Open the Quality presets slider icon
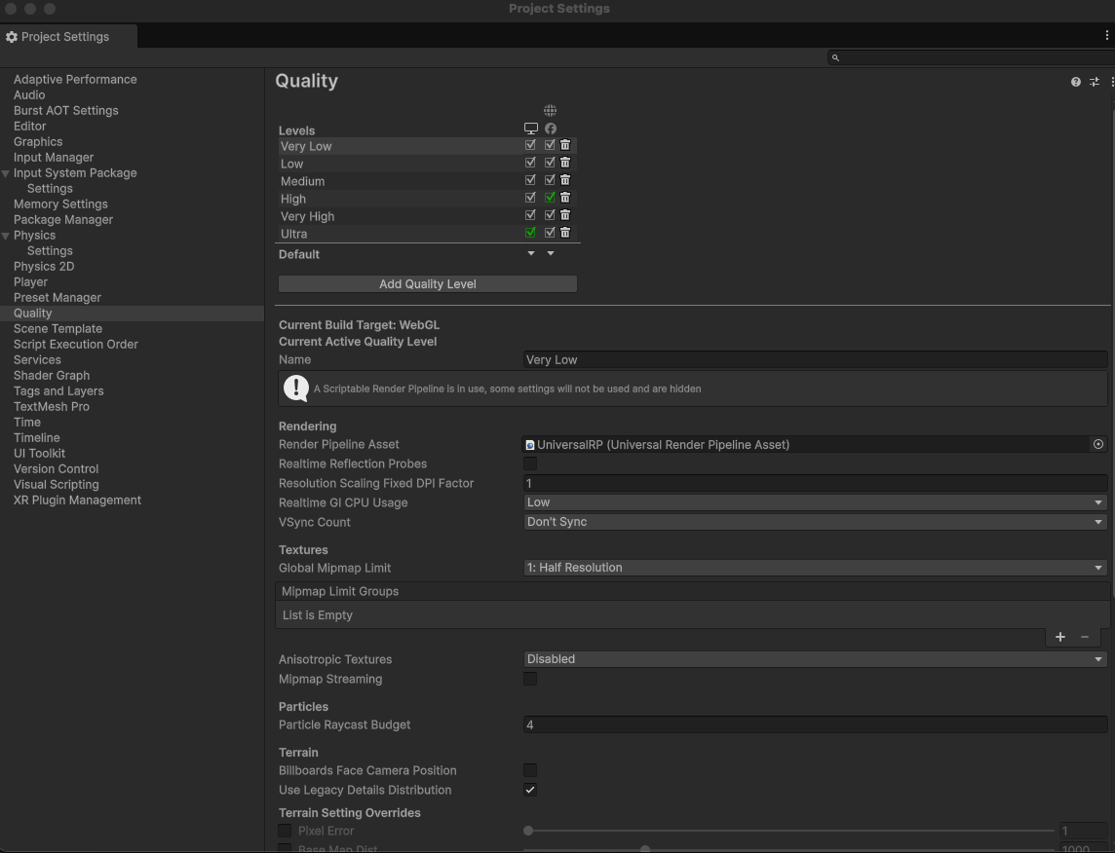This screenshot has width=1115, height=853. coord(1095,82)
